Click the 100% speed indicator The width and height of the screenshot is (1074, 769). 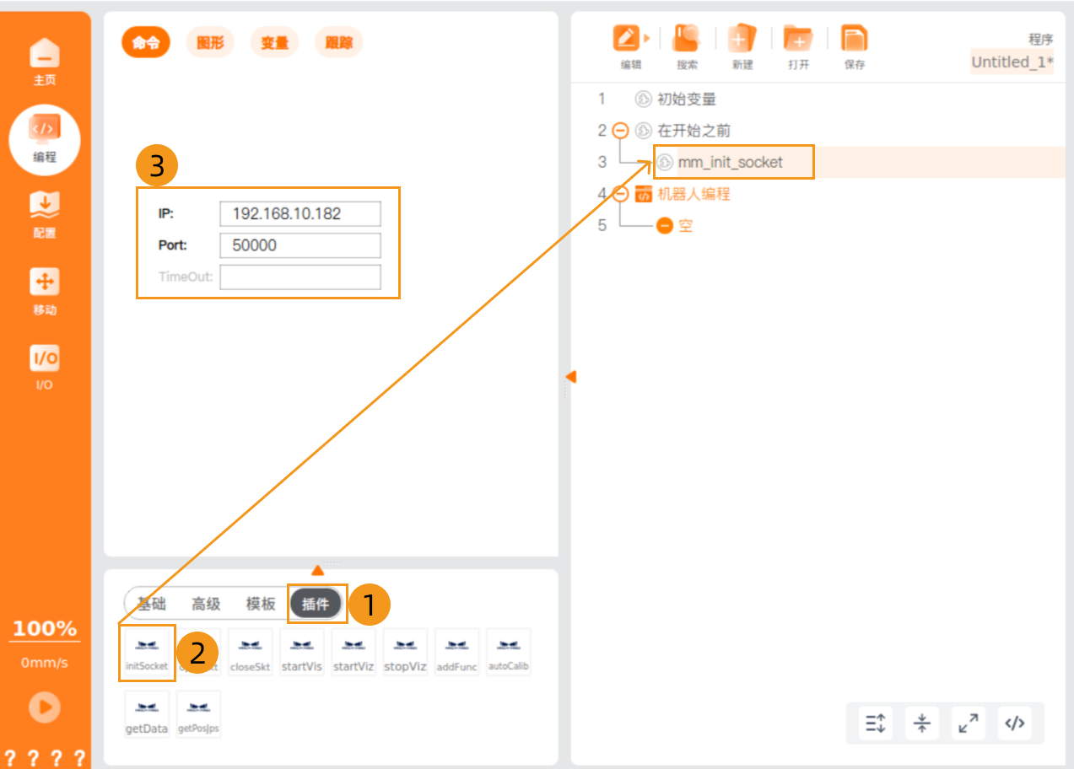point(45,629)
